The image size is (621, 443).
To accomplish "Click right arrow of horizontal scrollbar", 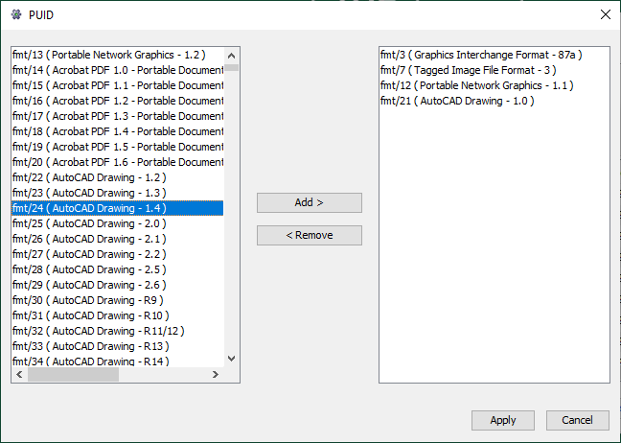I will [215, 374].
